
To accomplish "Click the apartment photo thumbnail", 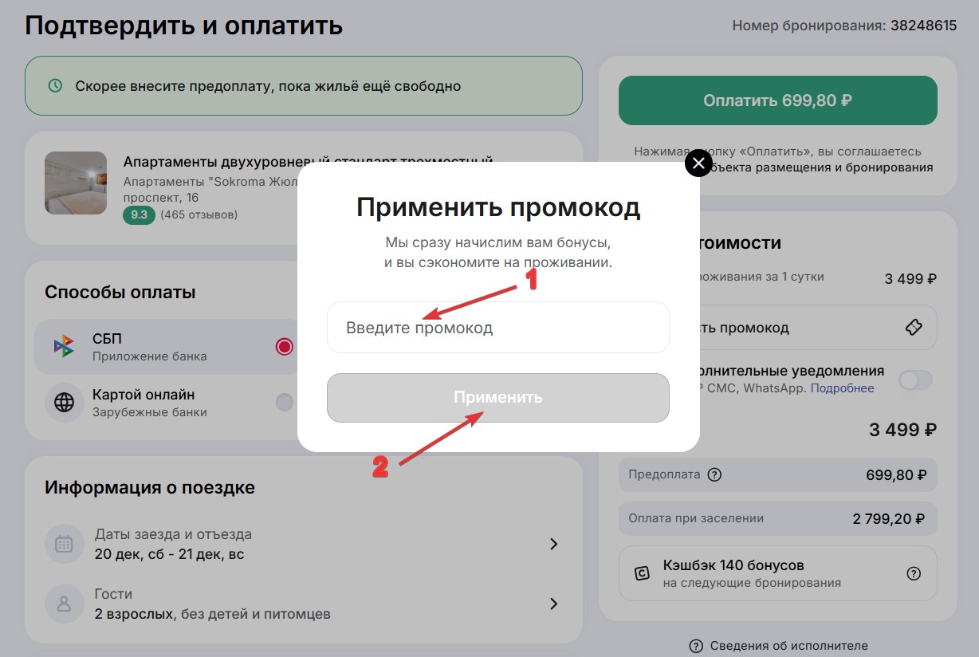I will [76, 183].
